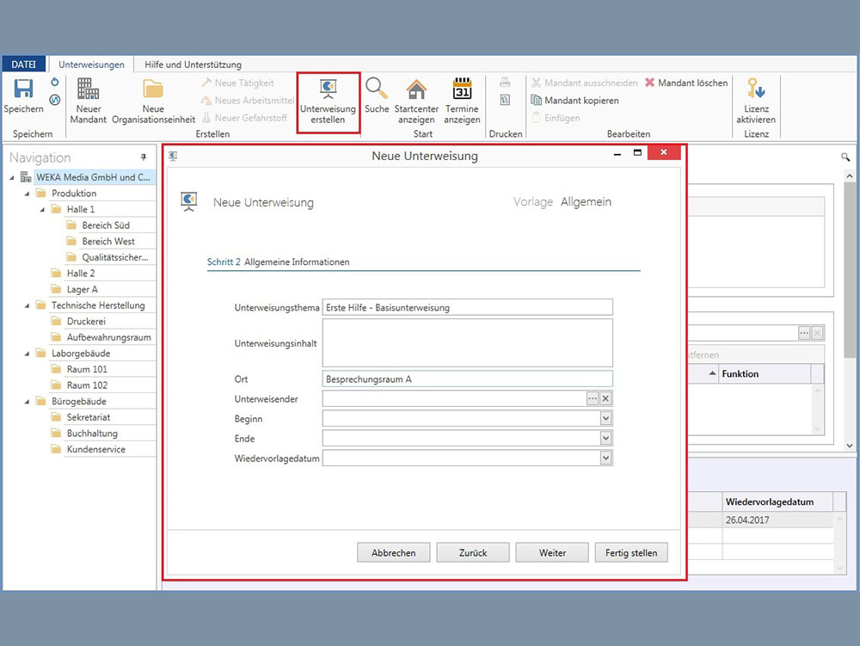Open Termine anzeigen calendar icon
This screenshot has height=646, width=860.
click(x=462, y=89)
